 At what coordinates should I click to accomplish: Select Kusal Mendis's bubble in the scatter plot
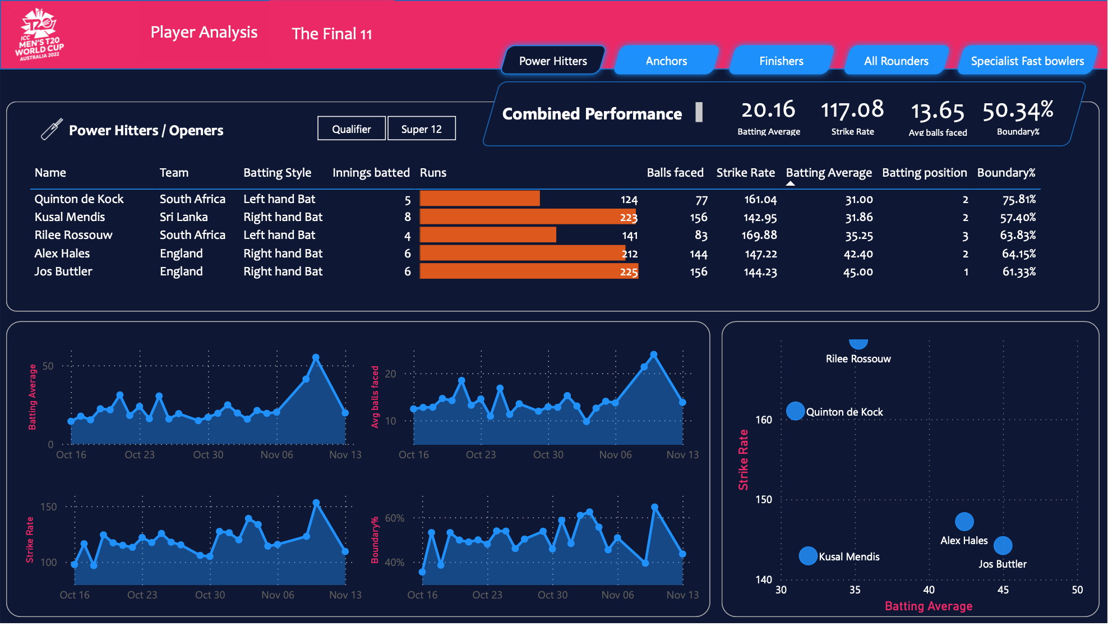[x=808, y=556]
